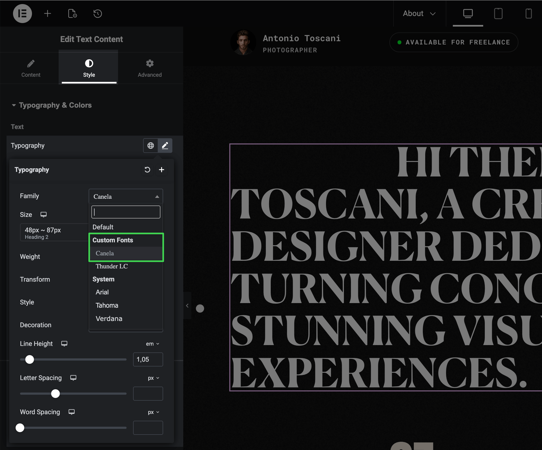This screenshot has width=542, height=450.
Task: Select the Thunder LC font option
Action: pos(112,266)
